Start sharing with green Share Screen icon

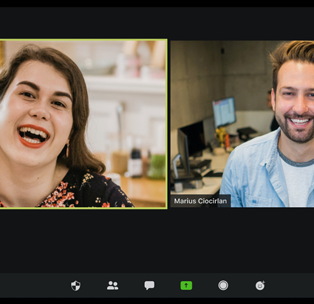click(x=186, y=285)
